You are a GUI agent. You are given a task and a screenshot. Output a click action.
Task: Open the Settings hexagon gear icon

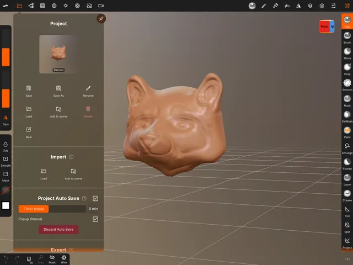[322, 6]
